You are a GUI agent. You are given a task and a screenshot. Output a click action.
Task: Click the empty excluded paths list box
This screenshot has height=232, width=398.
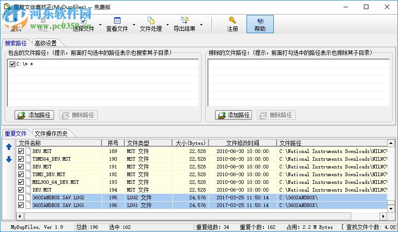click(x=299, y=83)
